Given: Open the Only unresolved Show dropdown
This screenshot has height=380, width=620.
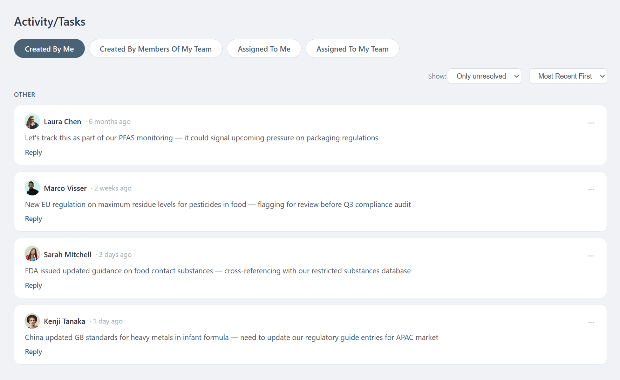Looking at the screenshot, I should 484,76.
